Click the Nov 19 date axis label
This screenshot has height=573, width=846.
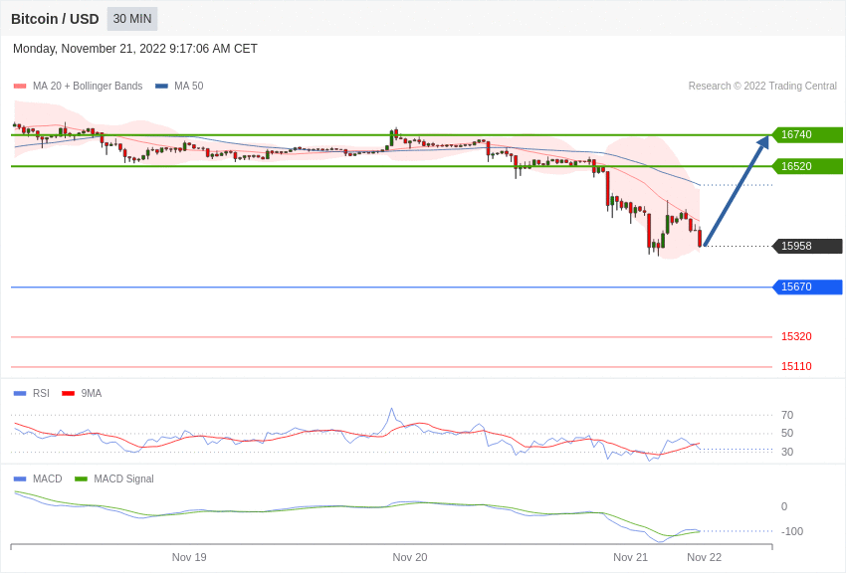pos(189,557)
